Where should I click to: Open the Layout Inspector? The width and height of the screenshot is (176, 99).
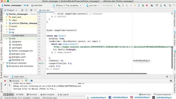(x=163, y=95)
